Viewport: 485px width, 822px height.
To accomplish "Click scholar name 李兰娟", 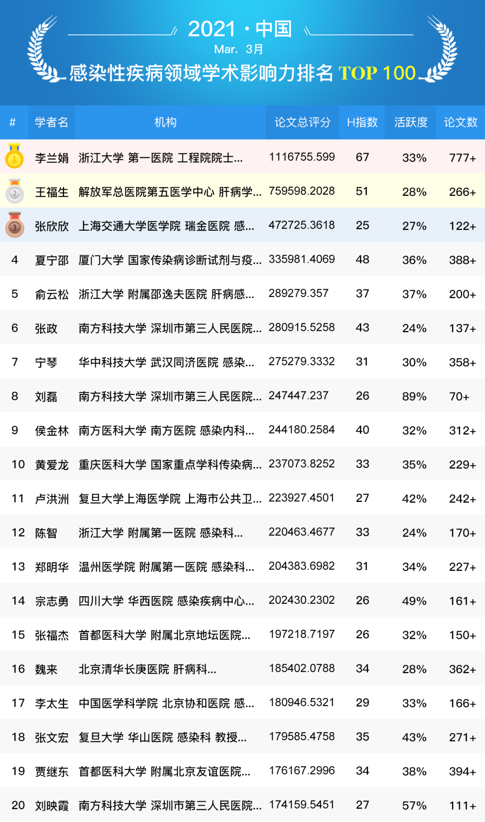I will point(52,158).
